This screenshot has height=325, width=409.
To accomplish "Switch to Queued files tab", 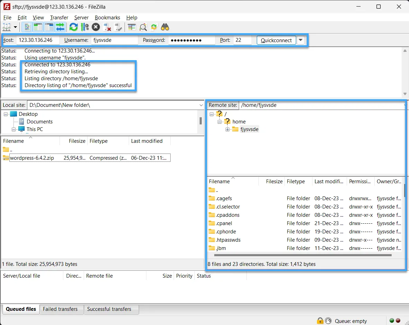I will tap(21, 309).
